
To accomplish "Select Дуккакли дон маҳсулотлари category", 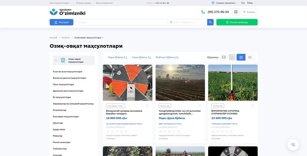I will pos(68,91).
